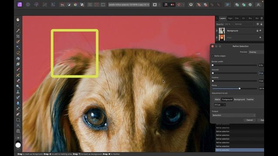
Task: Open the Quick Mask options arrow
Action: click(x=159, y=5)
